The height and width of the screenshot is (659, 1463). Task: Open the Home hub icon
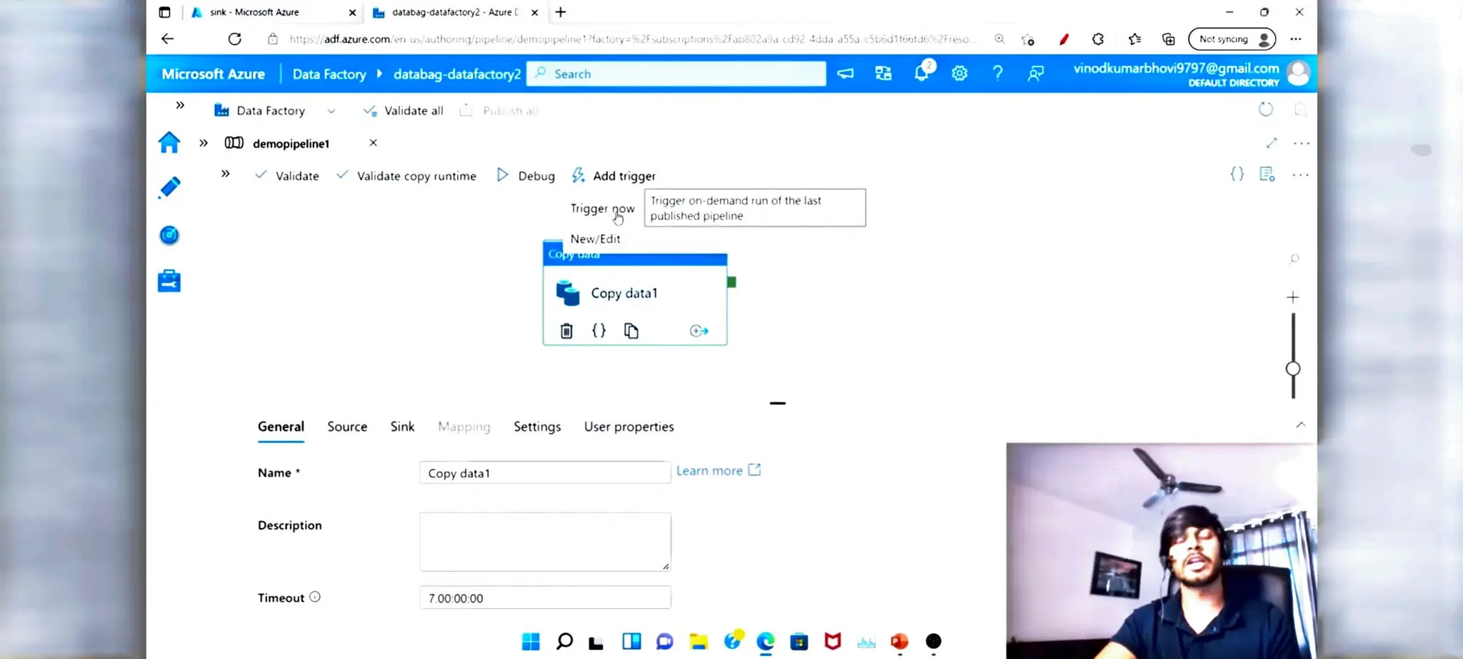coord(169,142)
